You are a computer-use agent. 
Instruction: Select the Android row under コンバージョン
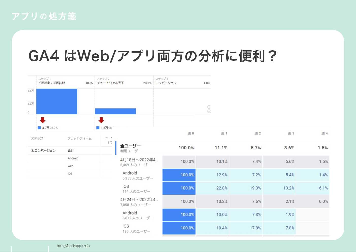[x=73, y=158]
